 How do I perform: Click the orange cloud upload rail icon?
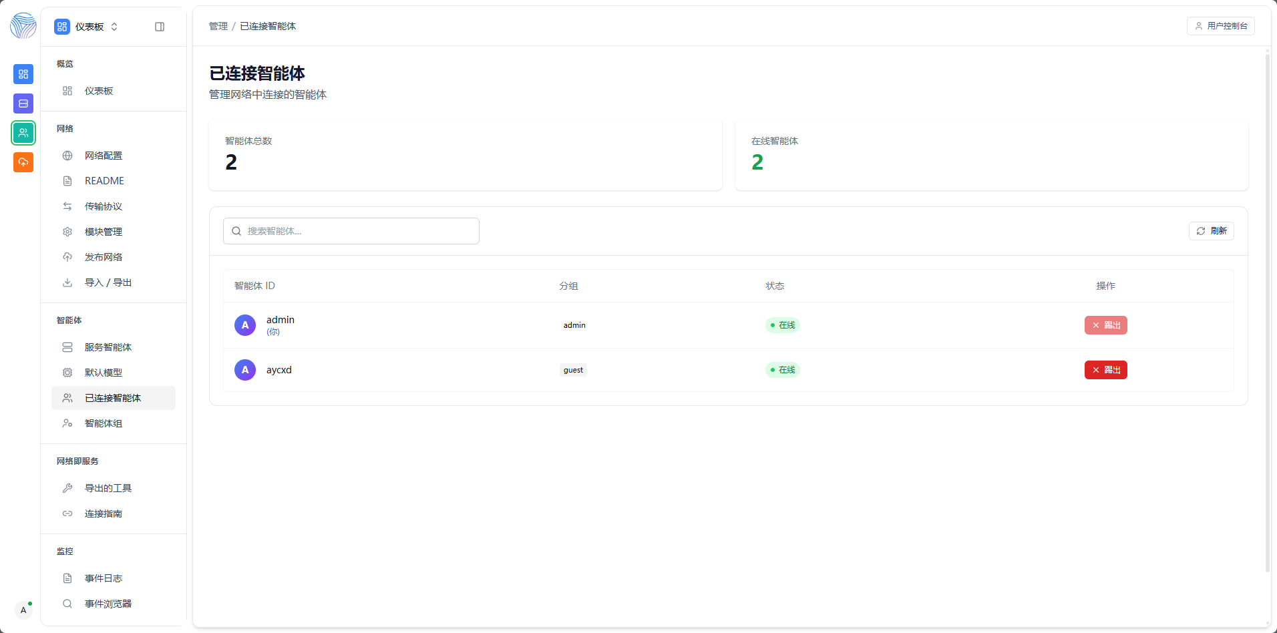pyautogui.click(x=23, y=162)
